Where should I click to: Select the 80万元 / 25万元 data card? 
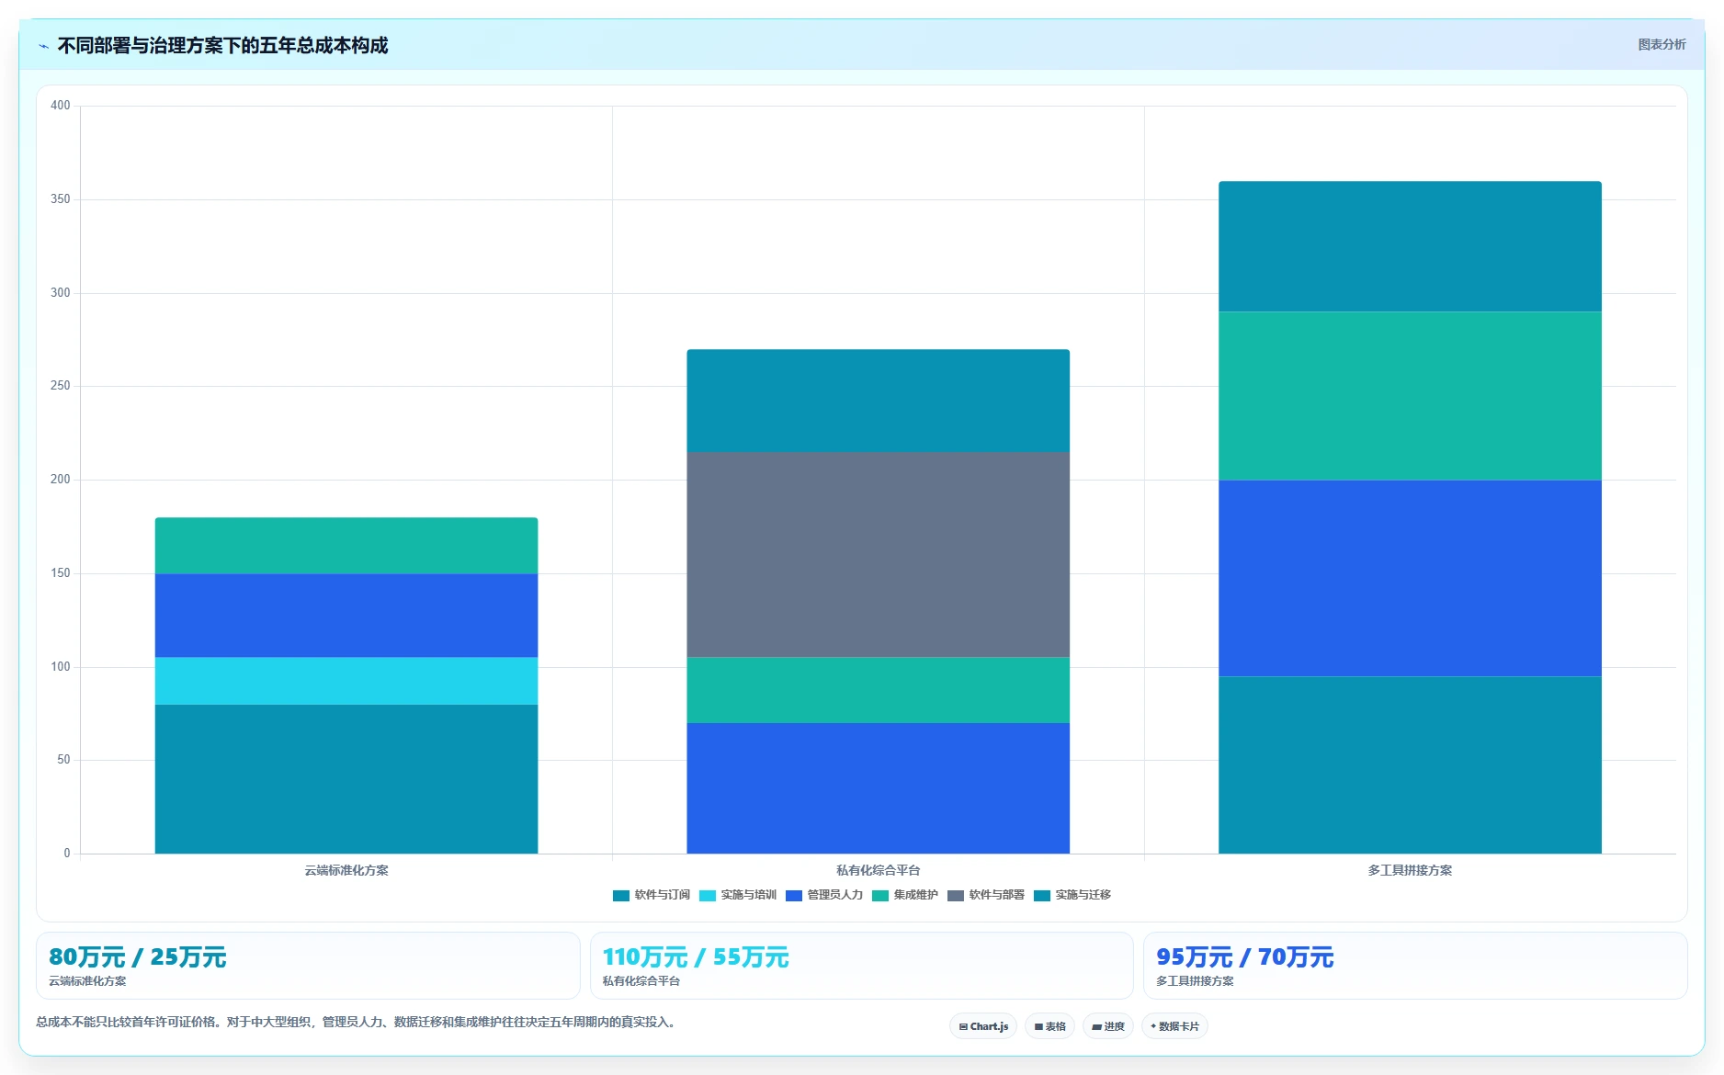pyautogui.click(x=308, y=966)
